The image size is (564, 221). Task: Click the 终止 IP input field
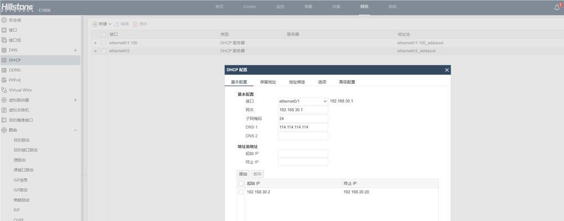[x=303, y=162]
